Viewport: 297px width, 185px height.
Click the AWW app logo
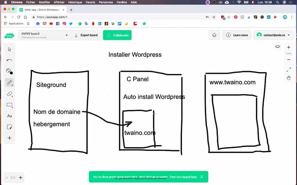tap(9, 36)
